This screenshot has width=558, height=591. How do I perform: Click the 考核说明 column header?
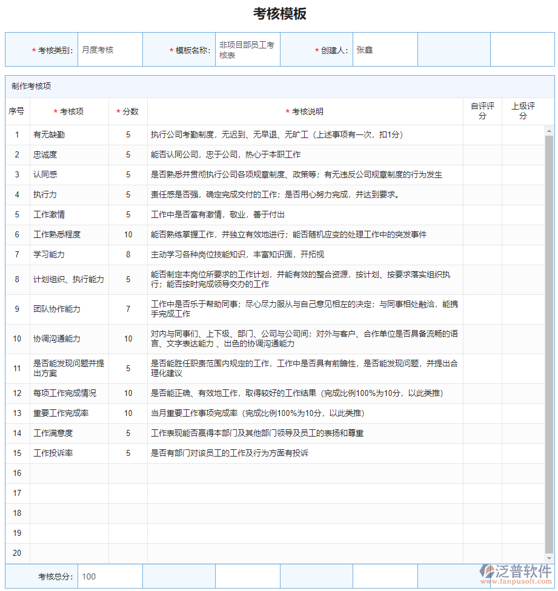pos(305,111)
